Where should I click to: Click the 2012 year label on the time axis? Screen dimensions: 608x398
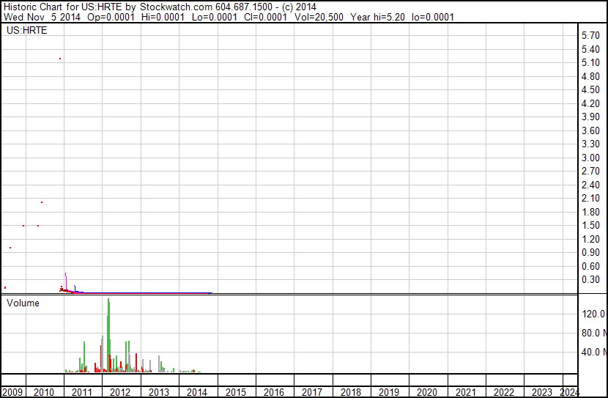120,392
